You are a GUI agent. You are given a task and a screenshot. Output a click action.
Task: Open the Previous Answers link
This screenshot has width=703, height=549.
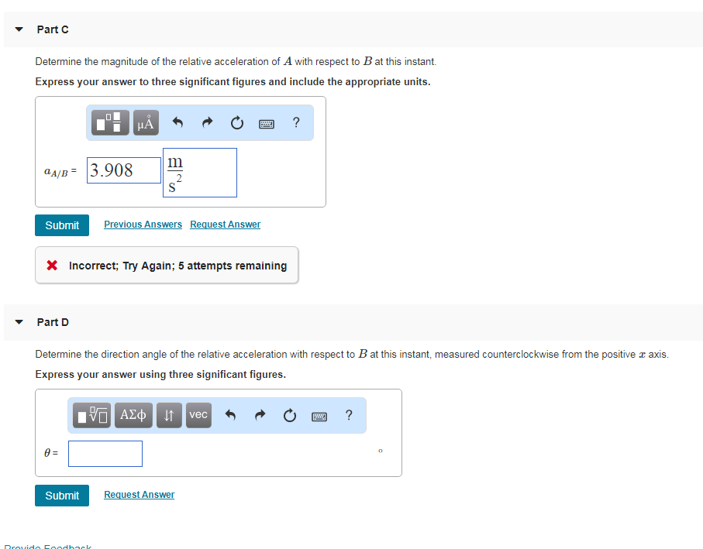pyautogui.click(x=143, y=225)
